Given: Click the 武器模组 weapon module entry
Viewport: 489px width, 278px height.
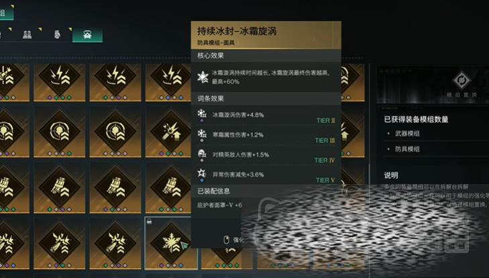Looking at the screenshot, I should (407, 134).
